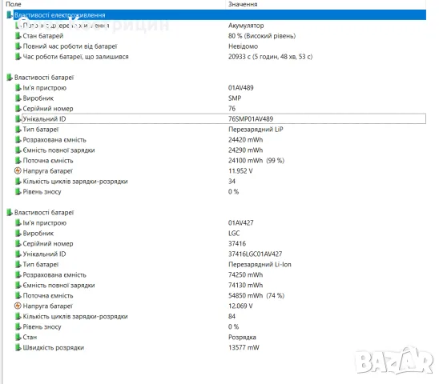The width and height of the screenshot is (443, 384).
Task: Click the Поле column header
Action: pos(14,4)
